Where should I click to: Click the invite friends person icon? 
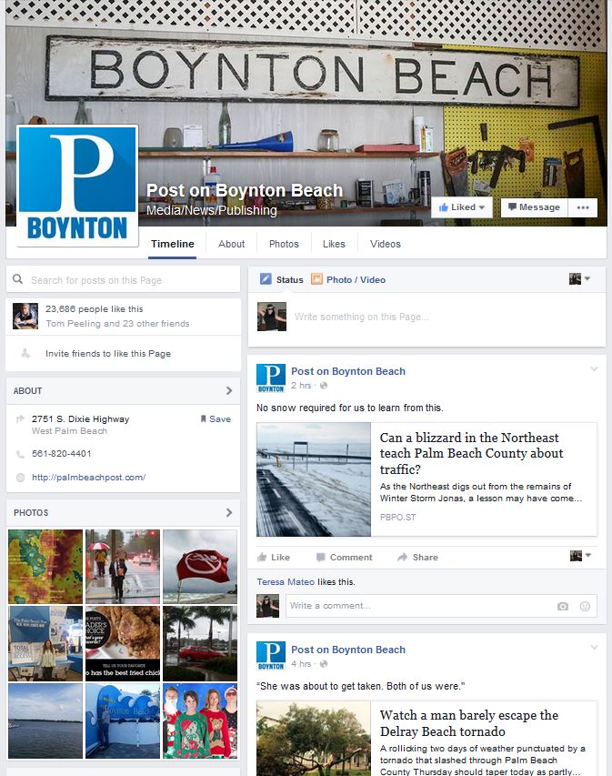tap(25, 353)
